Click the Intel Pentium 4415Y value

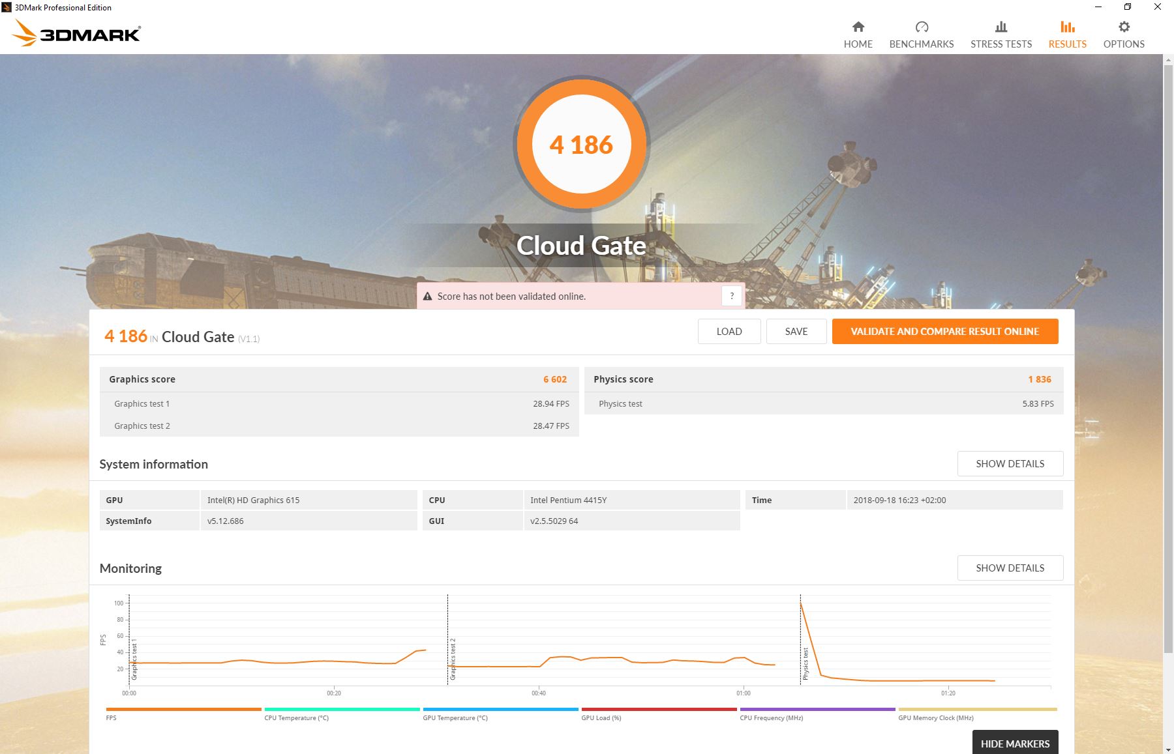pyautogui.click(x=568, y=500)
